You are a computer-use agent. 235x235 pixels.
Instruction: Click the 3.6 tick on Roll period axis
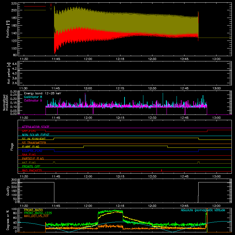[14, 83]
